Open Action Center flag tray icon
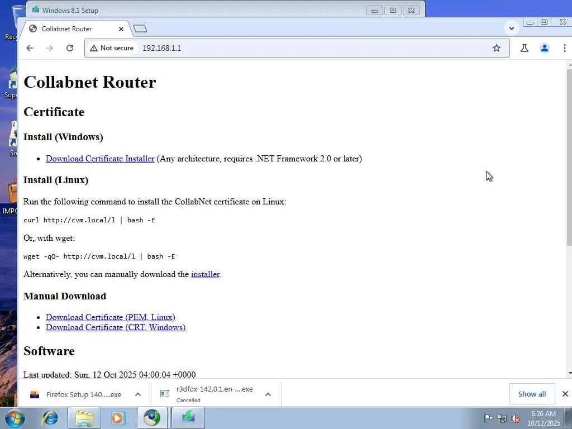 [x=488, y=418]
